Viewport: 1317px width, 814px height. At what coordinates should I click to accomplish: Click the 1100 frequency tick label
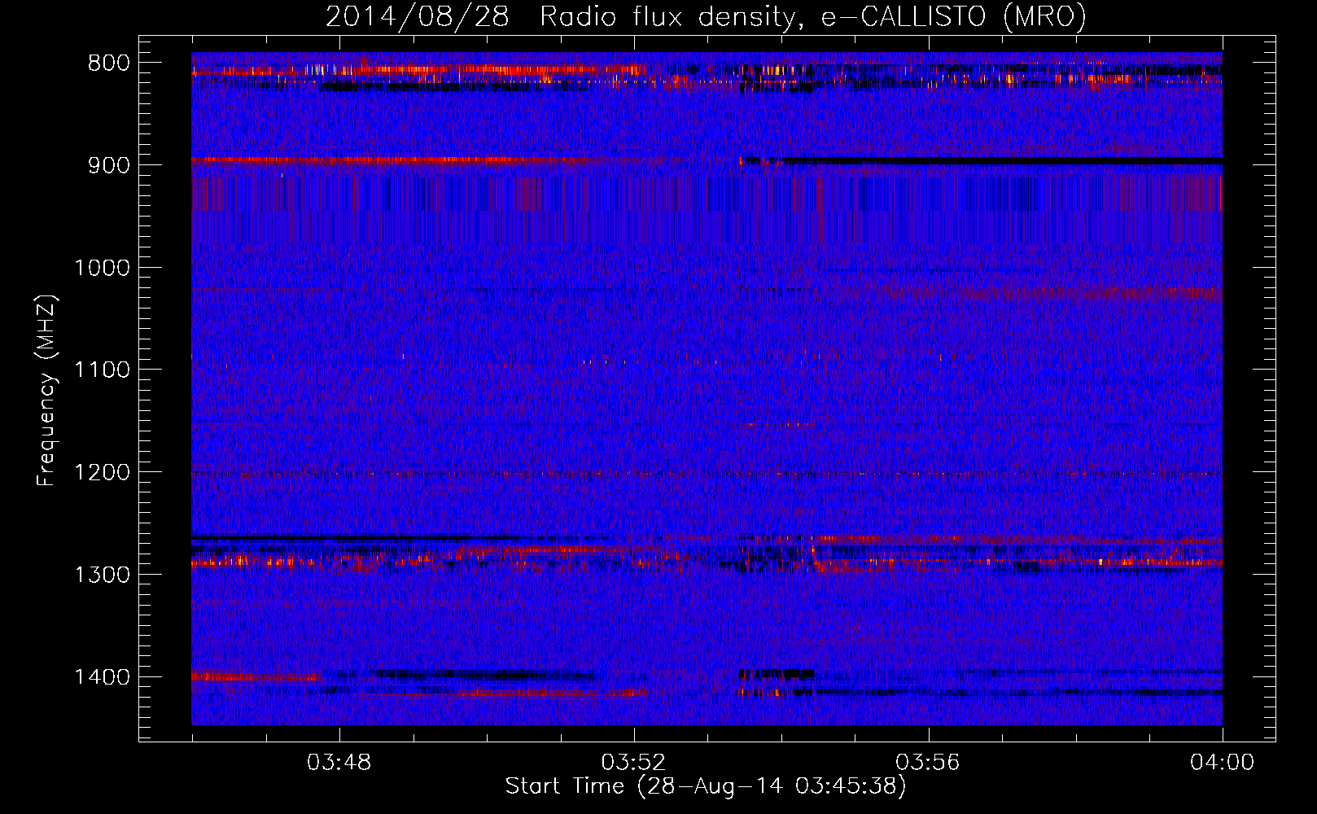[x=103, y=370]
